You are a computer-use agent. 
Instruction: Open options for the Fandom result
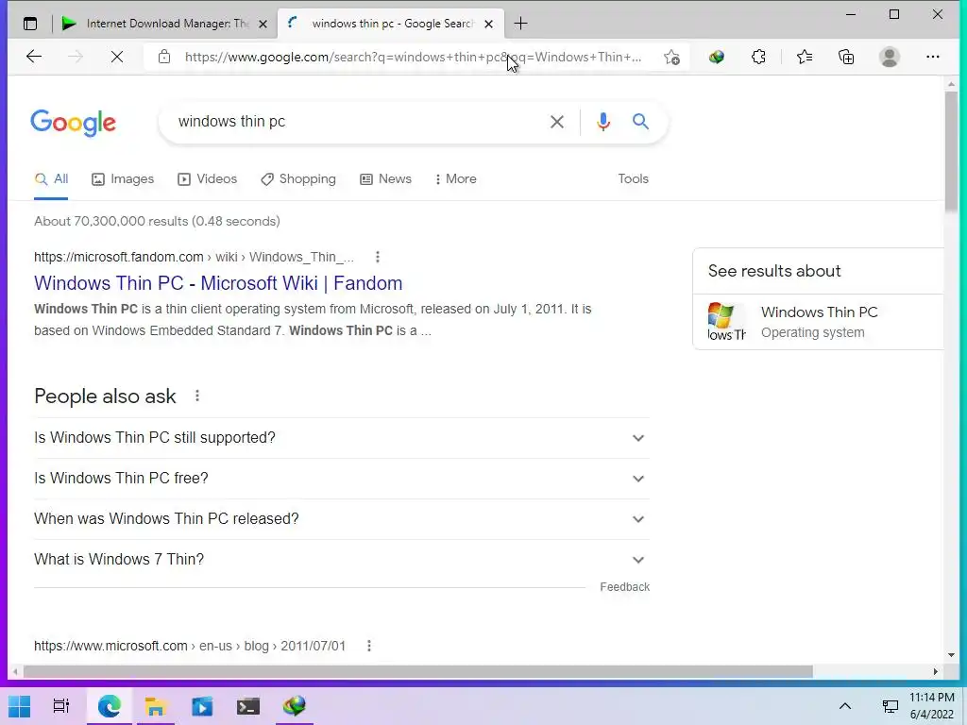[378, 257]
